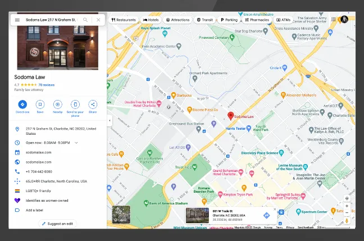
Task: Click the red Sodoma Law map pin
Action: [230, 115]
